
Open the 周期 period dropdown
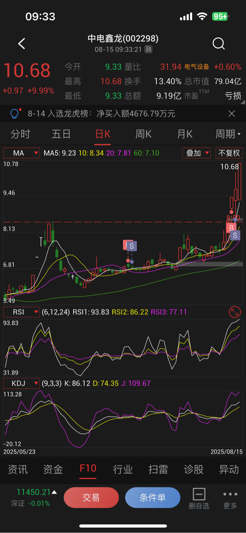click(x=228, y=134)
